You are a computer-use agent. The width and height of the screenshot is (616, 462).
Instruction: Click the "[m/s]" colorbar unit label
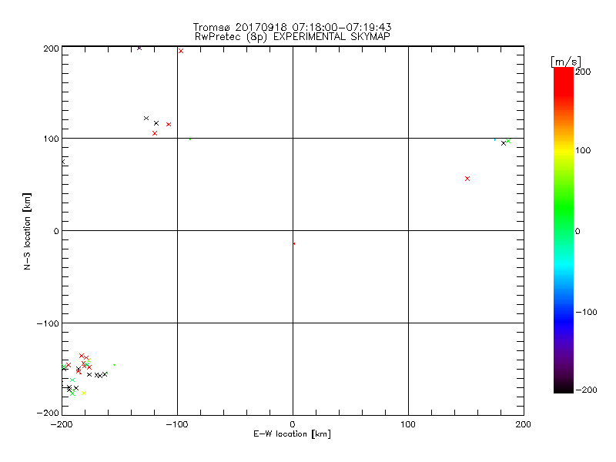(x=566, y=62)
